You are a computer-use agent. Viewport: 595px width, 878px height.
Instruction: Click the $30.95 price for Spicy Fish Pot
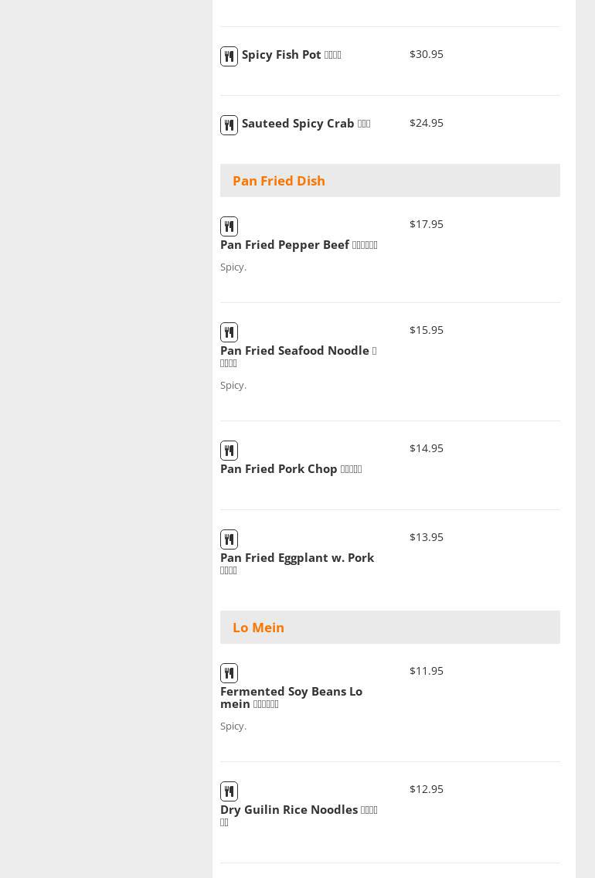(x=426, y=54)
